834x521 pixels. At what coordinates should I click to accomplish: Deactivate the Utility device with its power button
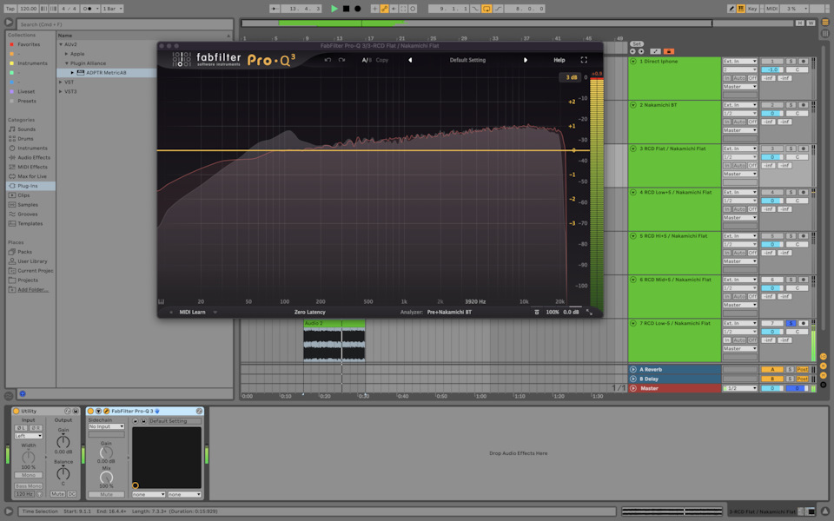16,411
